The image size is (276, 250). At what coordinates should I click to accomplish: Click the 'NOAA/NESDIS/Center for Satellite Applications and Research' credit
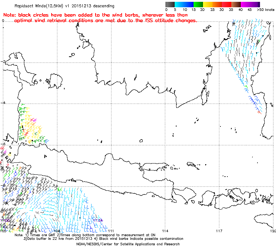point(128,244)
